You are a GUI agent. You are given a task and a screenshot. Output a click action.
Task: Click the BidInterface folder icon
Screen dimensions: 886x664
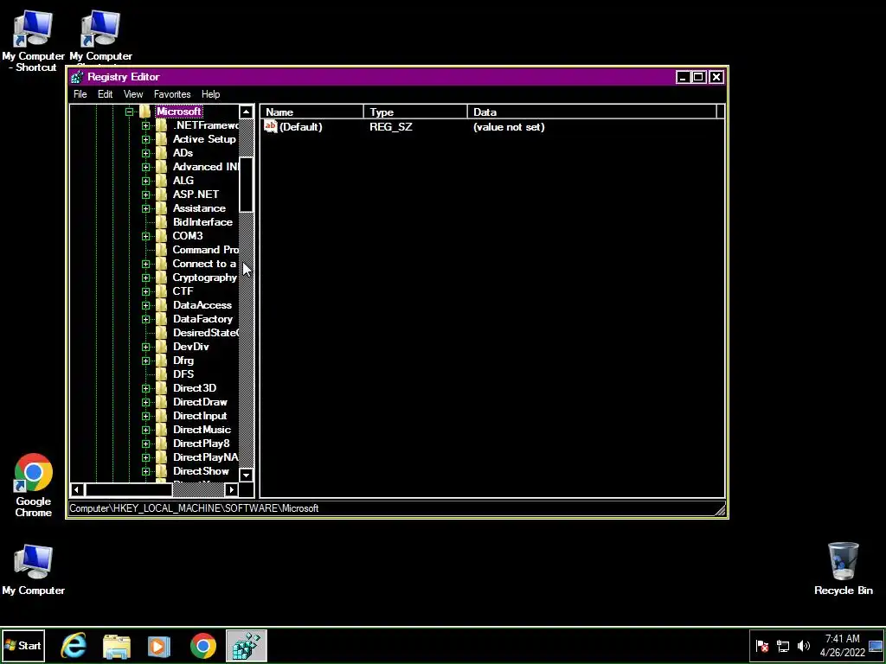[x=161, y=222]
